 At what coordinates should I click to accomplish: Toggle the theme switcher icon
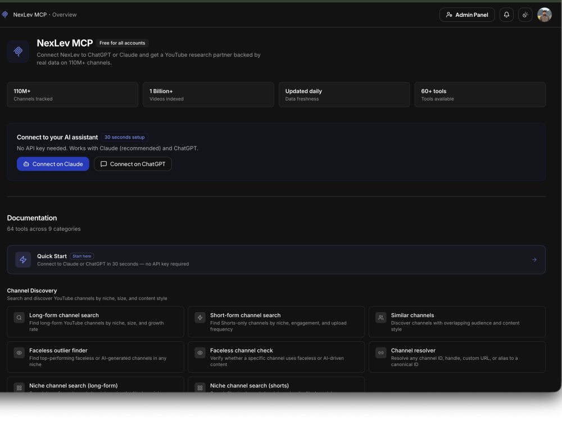[x=525, y=15]
